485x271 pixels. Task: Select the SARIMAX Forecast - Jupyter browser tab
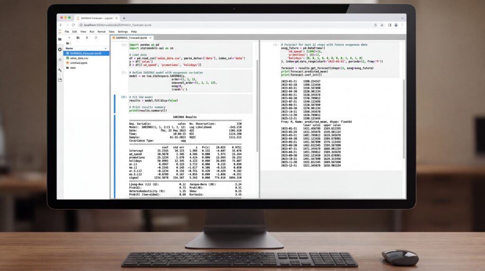pos(97,18)
